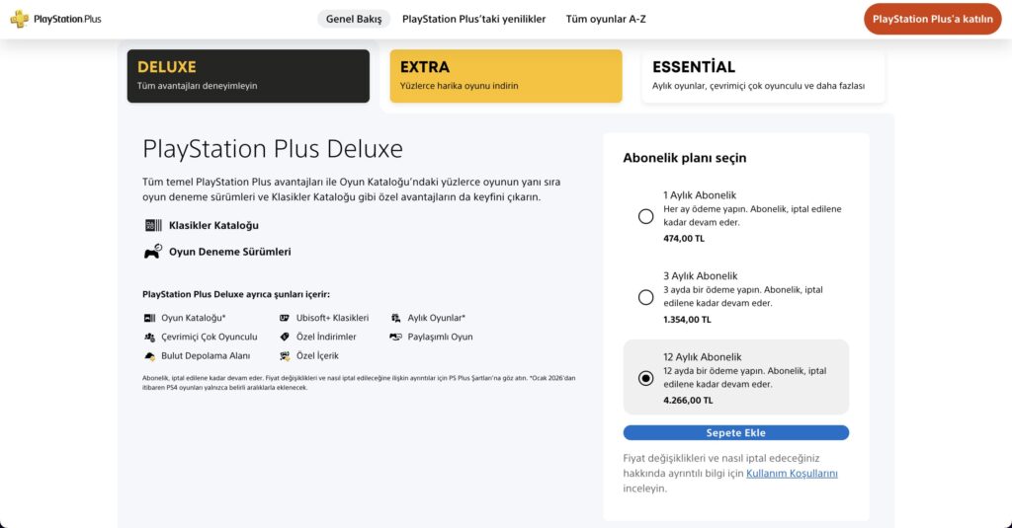Click the Çevrimiçi Çok Oyunculu icon

coord(150,337)
